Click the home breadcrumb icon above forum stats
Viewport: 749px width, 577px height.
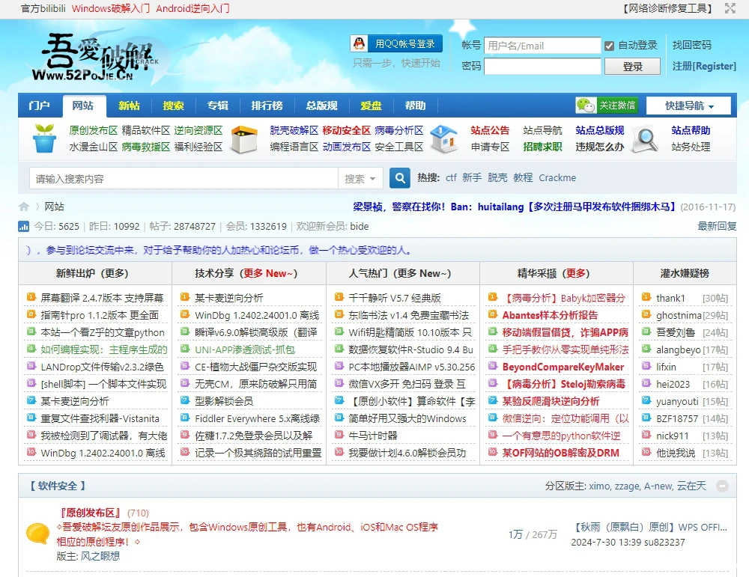click(x=22, y=206)
